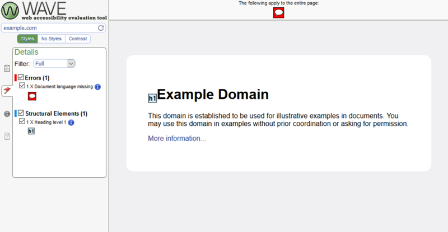Image resolution: width=448 pixels, height=232 pixels.
Task: Toggle the Errors (1) checkbox
Action: (x=21, y=77)
